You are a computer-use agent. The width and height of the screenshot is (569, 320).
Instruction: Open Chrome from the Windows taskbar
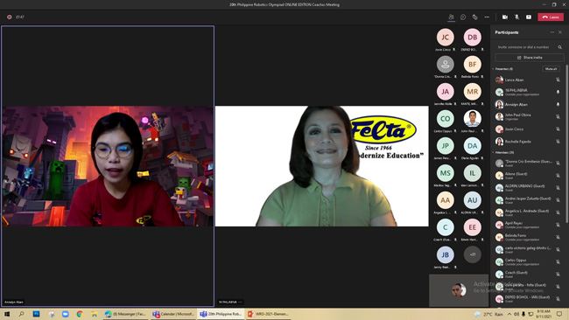[80, 314]
